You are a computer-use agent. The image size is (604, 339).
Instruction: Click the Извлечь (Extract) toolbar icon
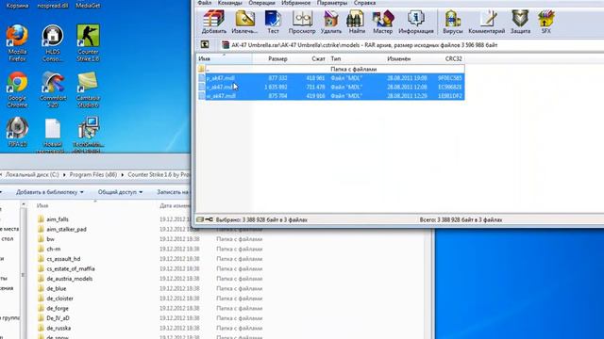tap(244, 22)
